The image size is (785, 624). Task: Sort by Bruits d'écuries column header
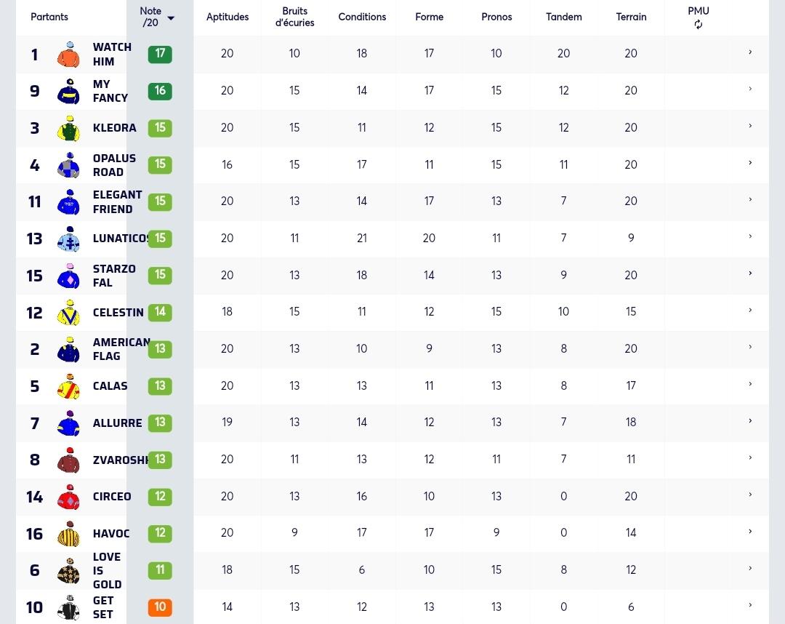(x=294, y=17)
